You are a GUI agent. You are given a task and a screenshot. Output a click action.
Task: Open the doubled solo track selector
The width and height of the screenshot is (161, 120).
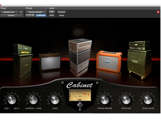click(10, 12)
